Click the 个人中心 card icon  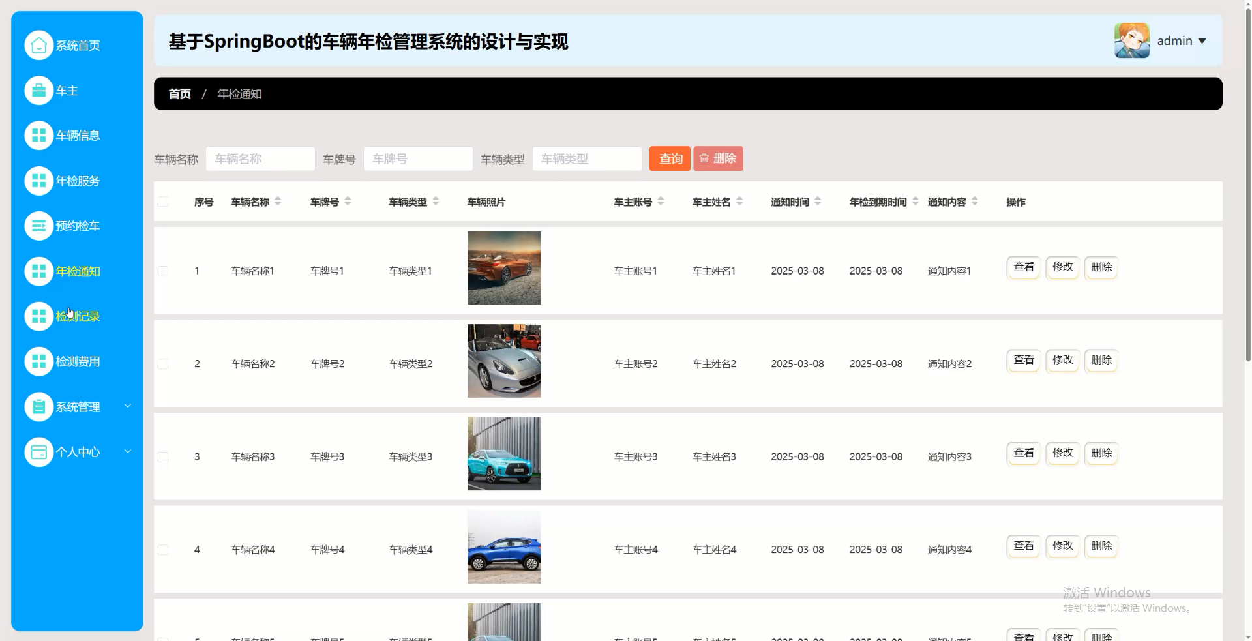[x=38, y=452]
